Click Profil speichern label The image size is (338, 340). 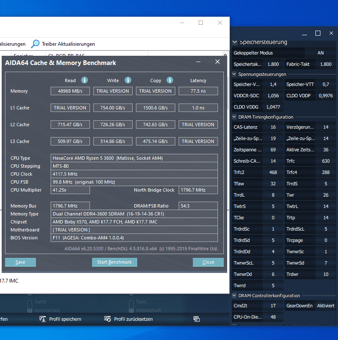pos(65,319)
